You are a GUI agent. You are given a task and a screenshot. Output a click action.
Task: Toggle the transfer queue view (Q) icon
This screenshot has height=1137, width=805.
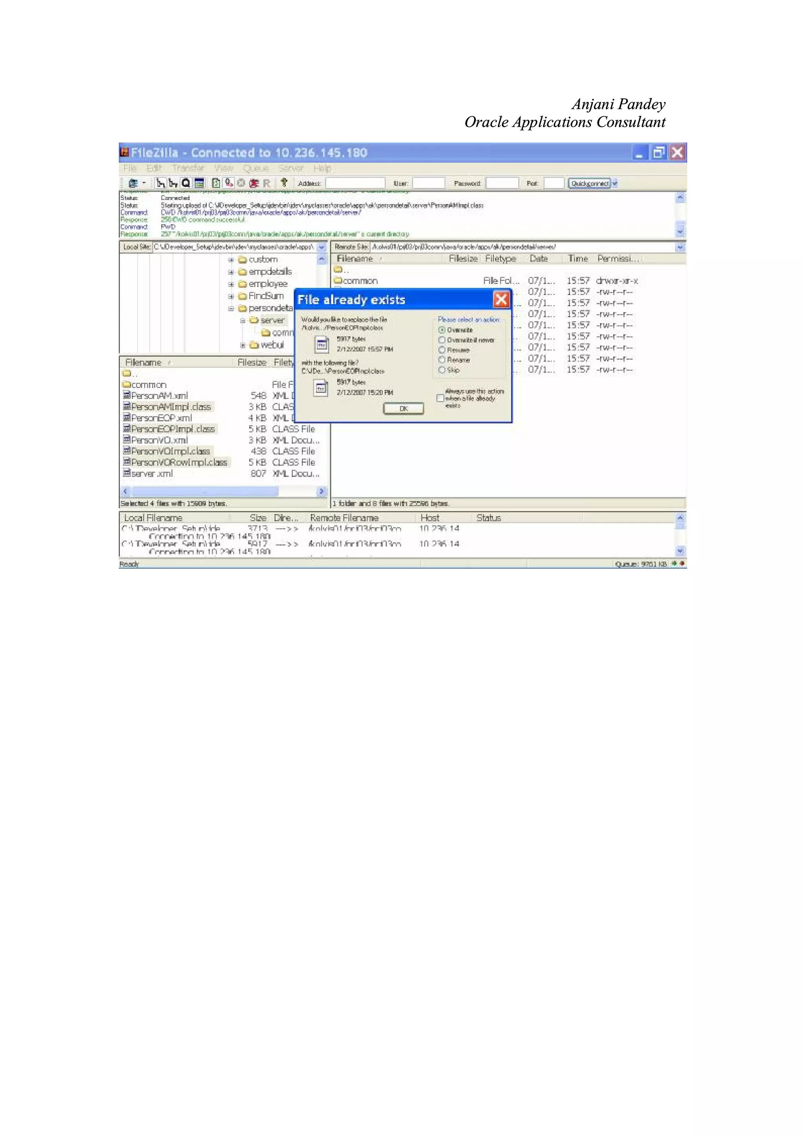[186, 183]
